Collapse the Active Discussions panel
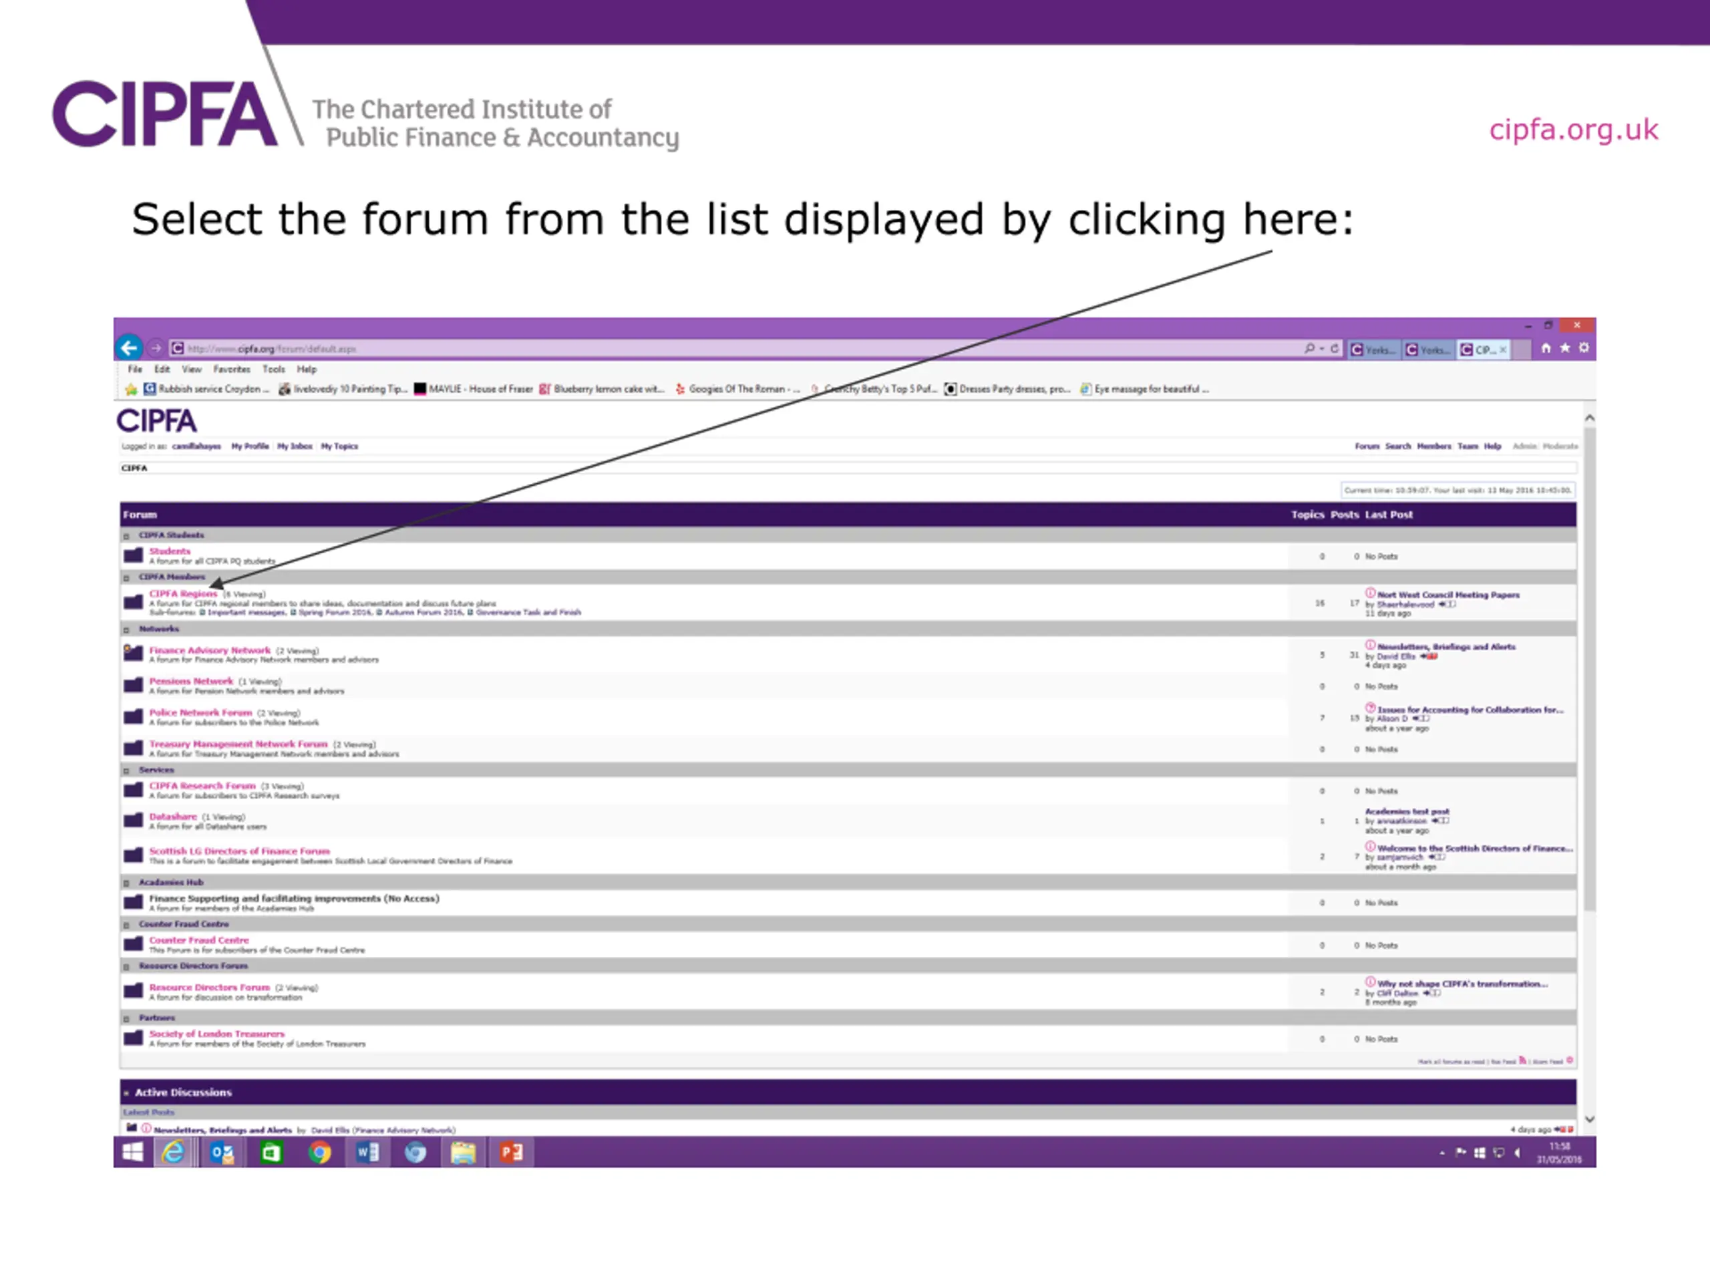The height and width of the screenshot is (1283, 1710). (x=127, y=1093)
